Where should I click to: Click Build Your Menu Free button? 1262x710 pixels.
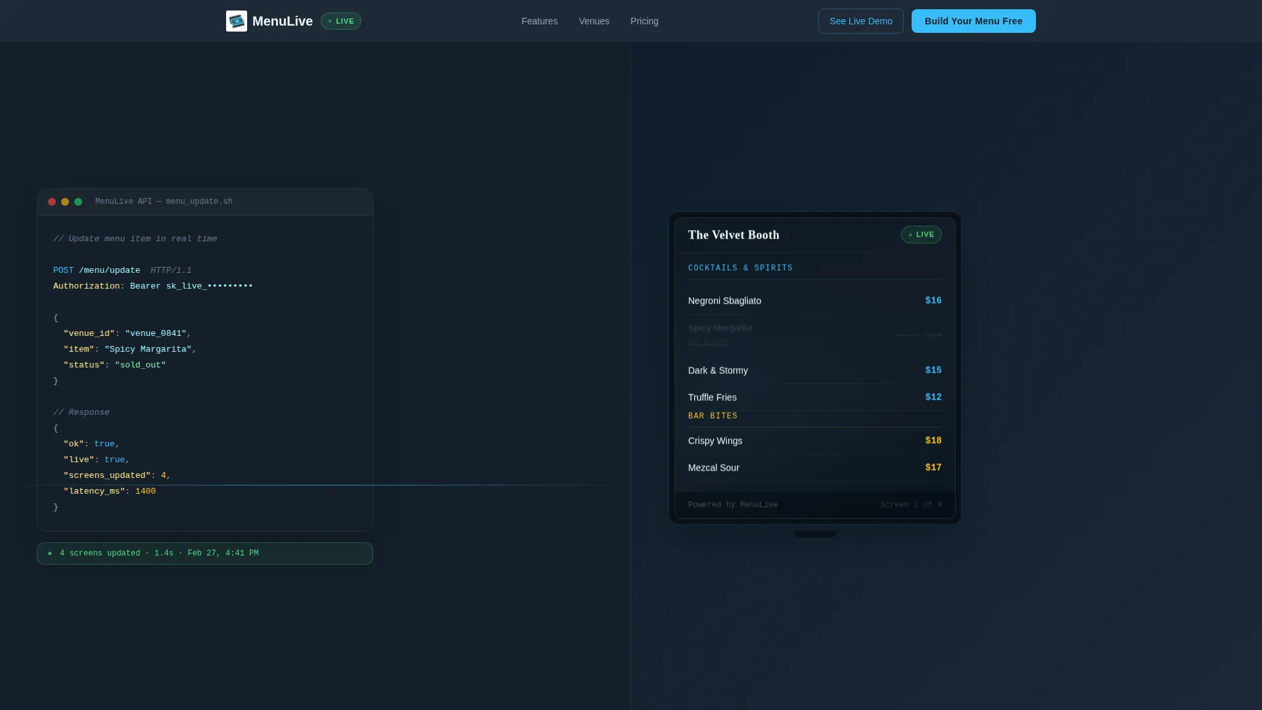[x=973, y=21]
